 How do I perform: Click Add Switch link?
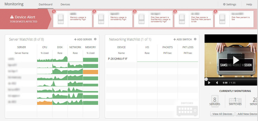(x=183, y=39)
